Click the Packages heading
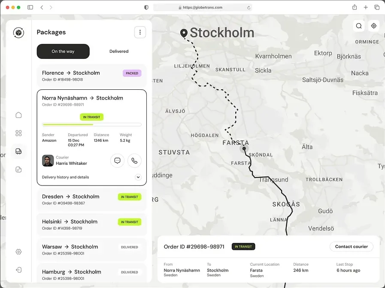This screenshot has height=288, width=385. [52, 32]
